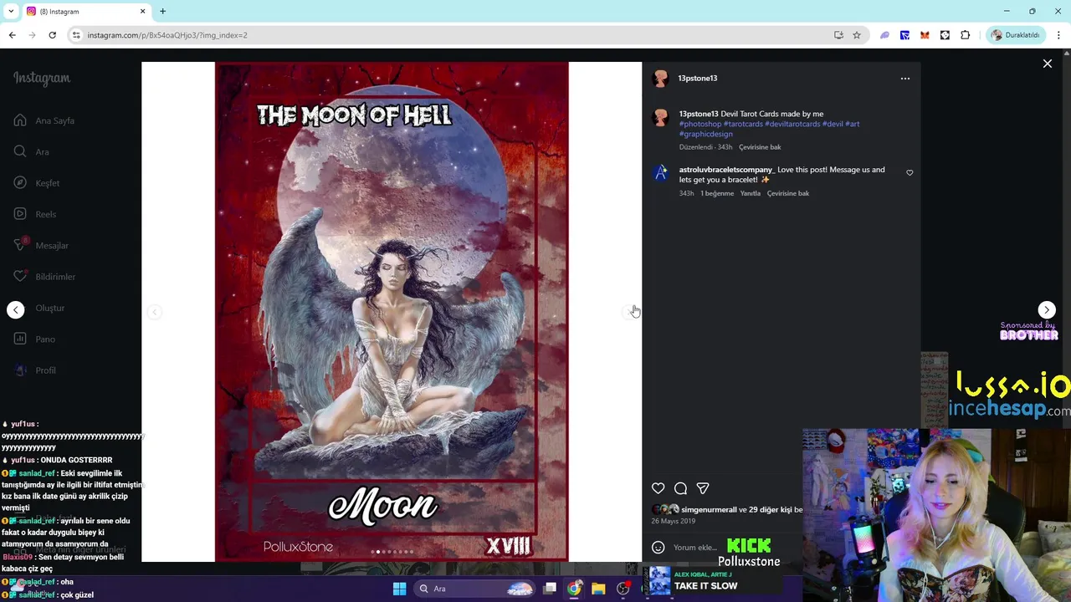Open the Oluştur create option

(49, 308)
